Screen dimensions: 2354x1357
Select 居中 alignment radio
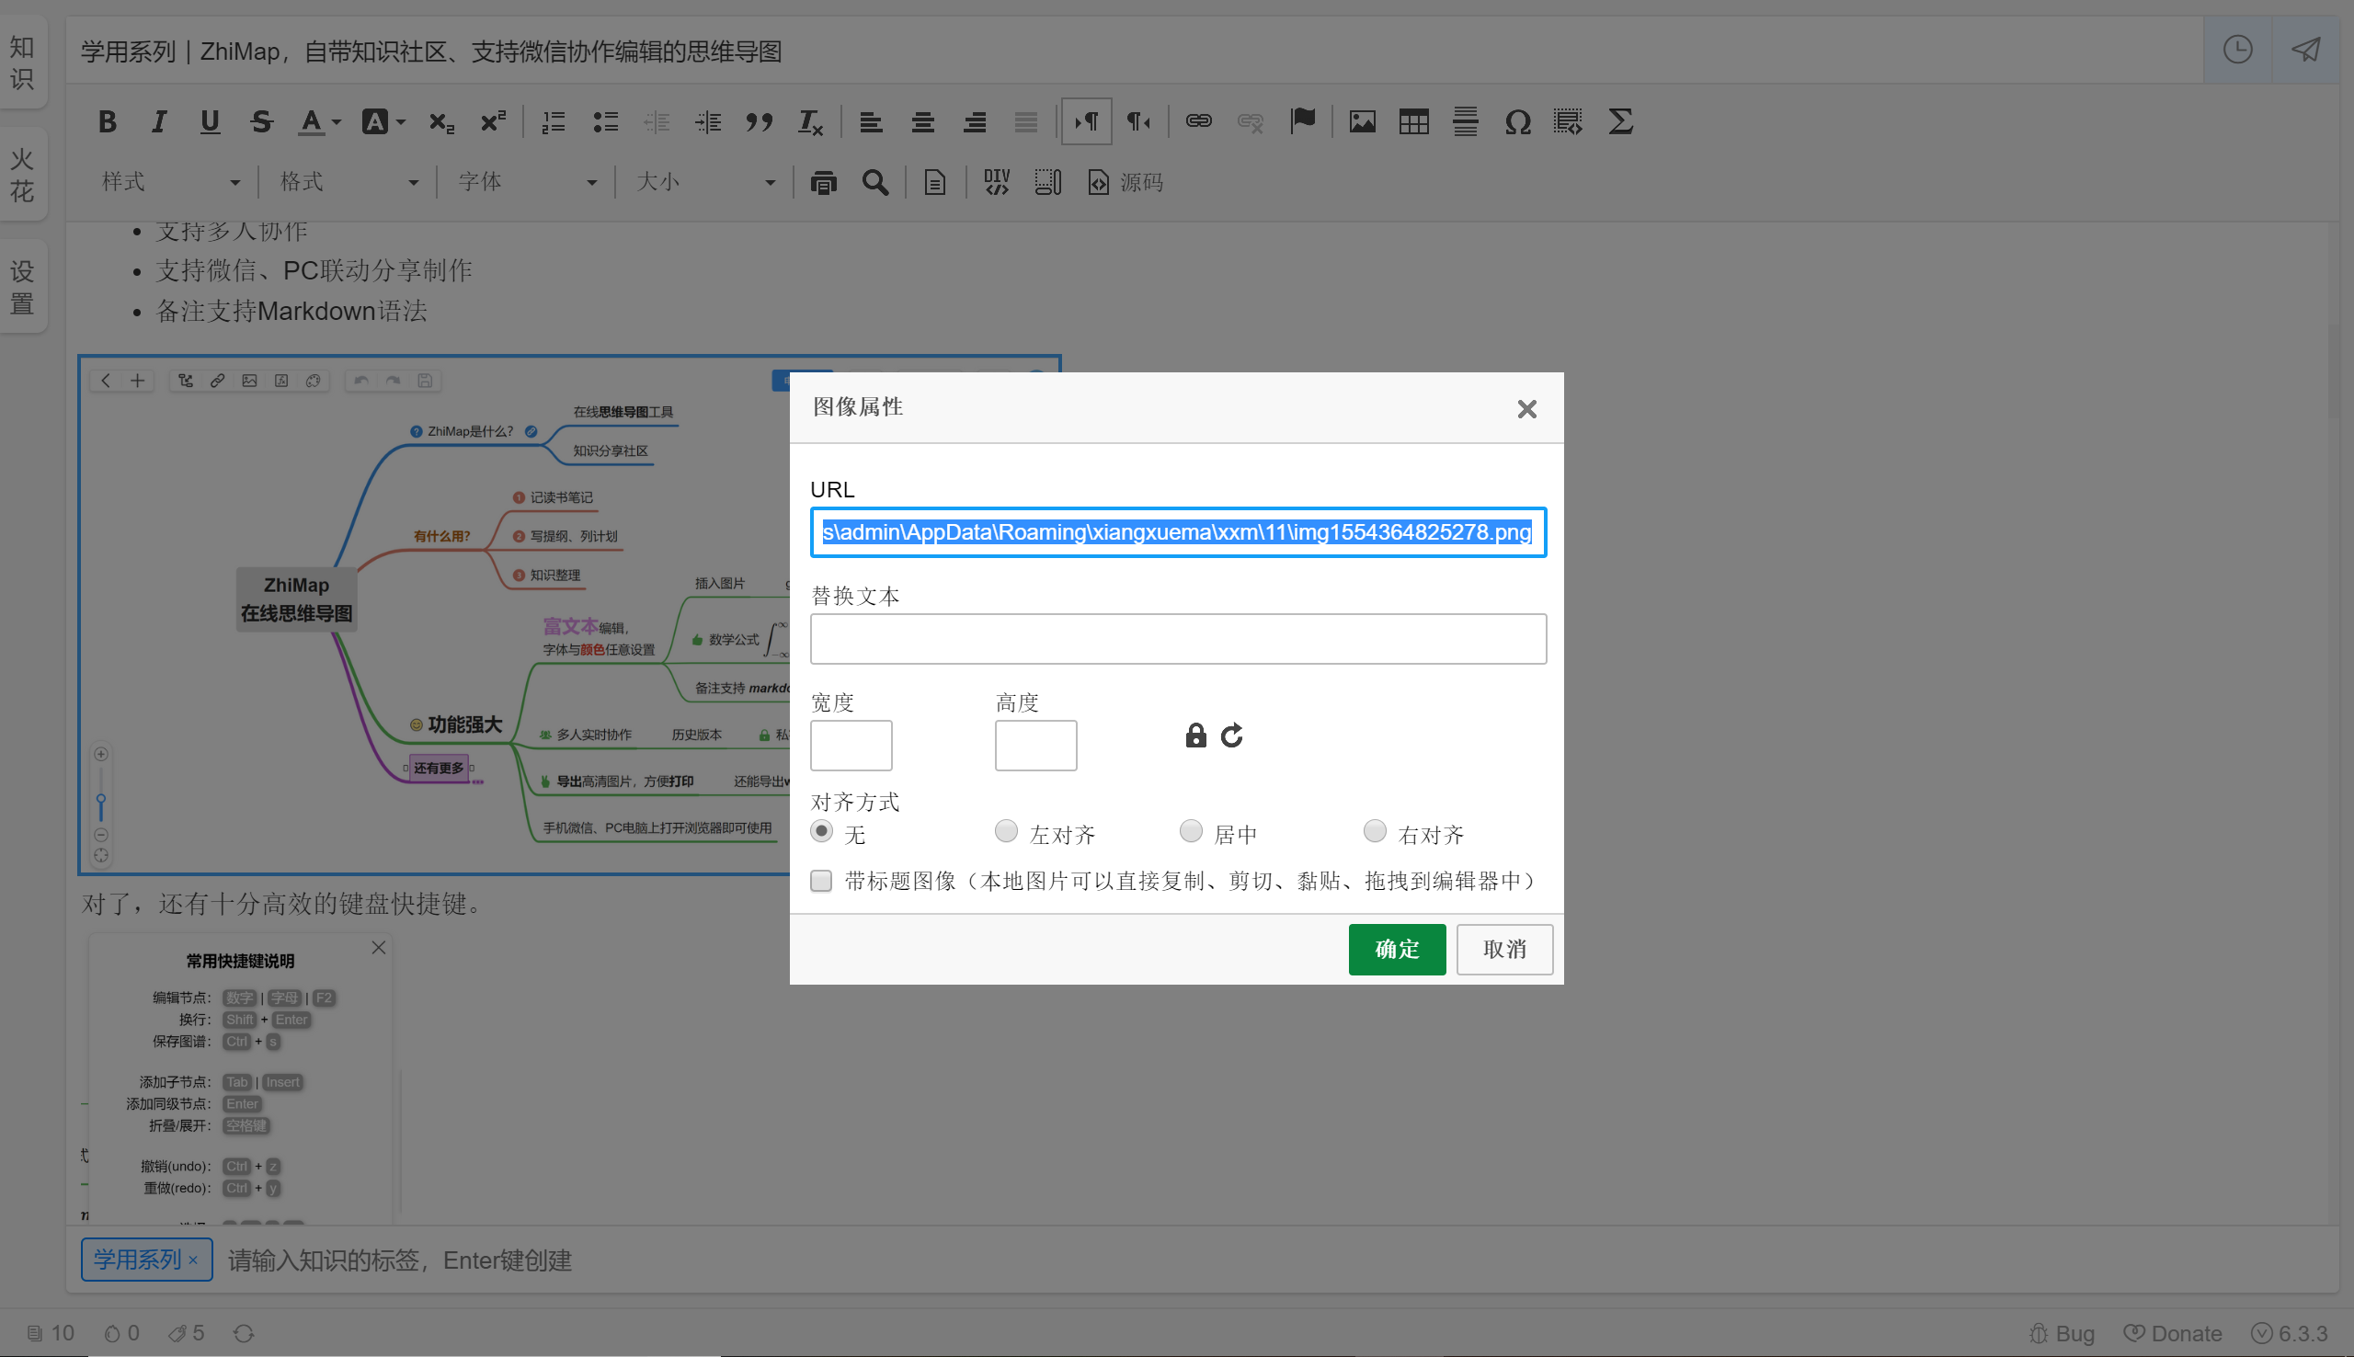[1190, 830]
